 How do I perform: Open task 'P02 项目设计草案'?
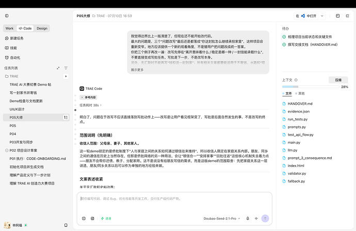click(x=23, y=150)
